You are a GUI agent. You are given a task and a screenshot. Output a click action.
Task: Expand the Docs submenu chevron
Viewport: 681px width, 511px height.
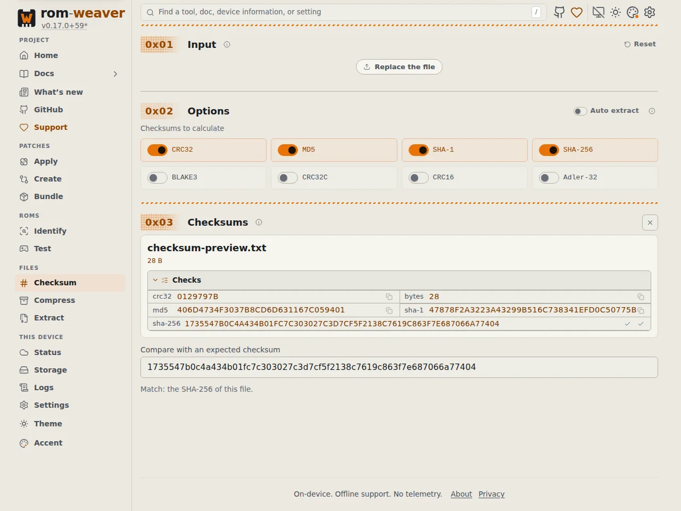[x=115, y=74]
